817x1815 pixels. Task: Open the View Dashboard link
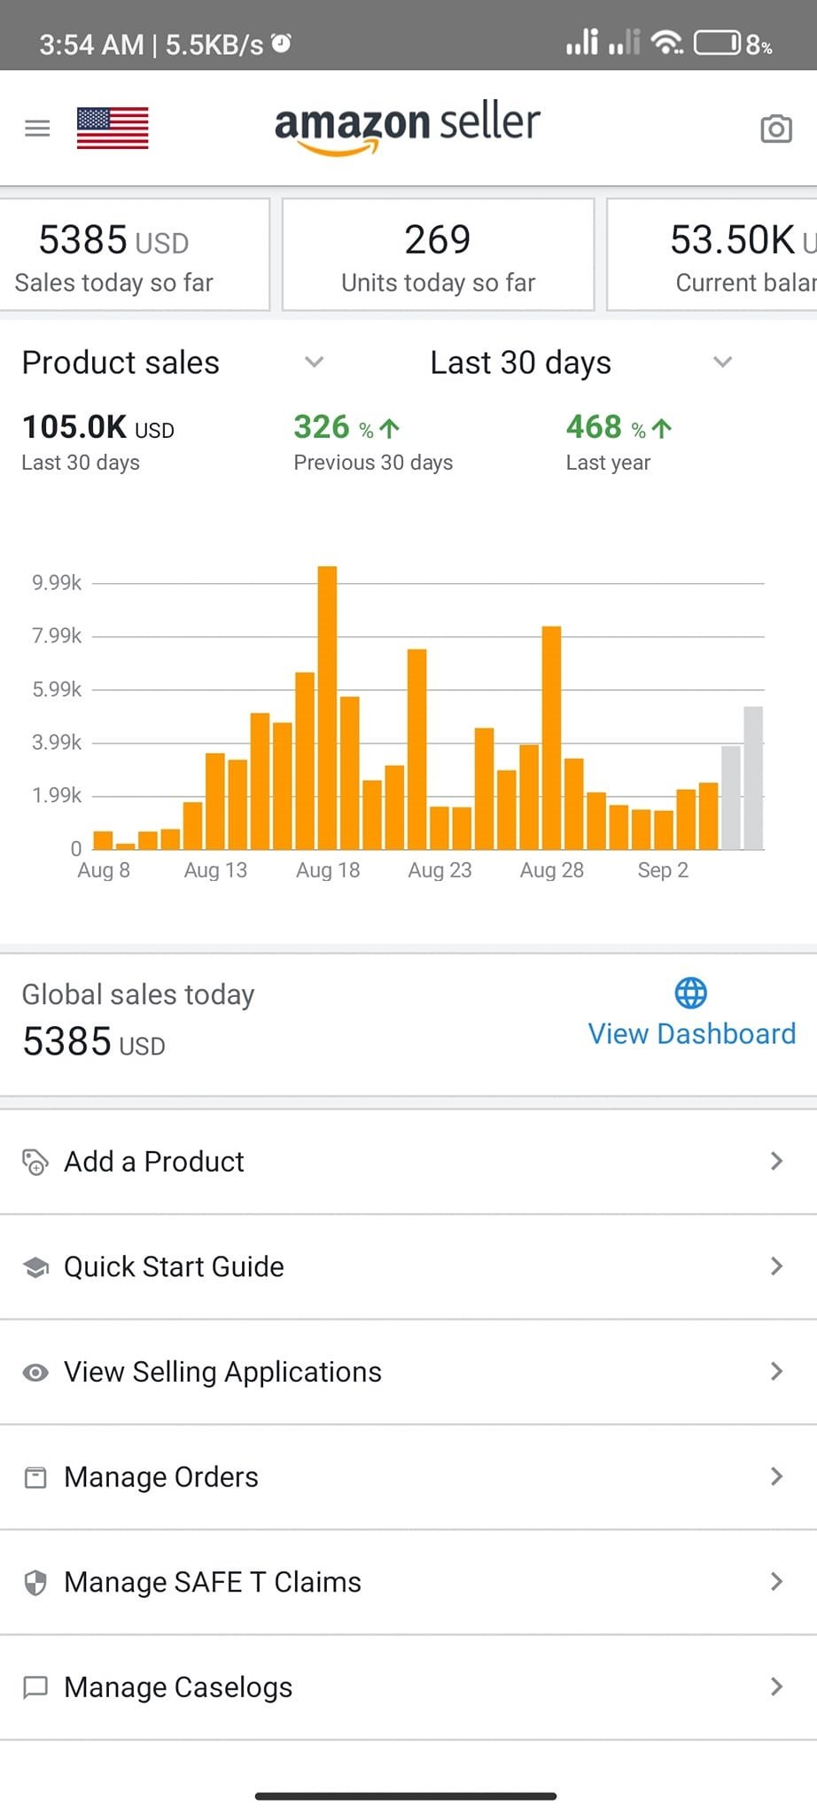tap(691, 1033)
